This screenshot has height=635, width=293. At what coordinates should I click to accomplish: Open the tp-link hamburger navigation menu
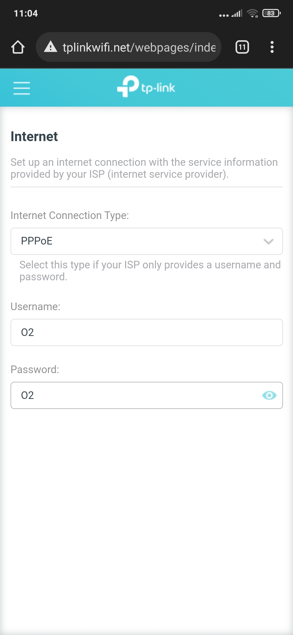[x=22, y=88]
